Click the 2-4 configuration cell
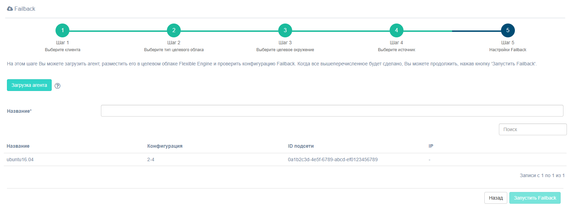 pos(151,159)
